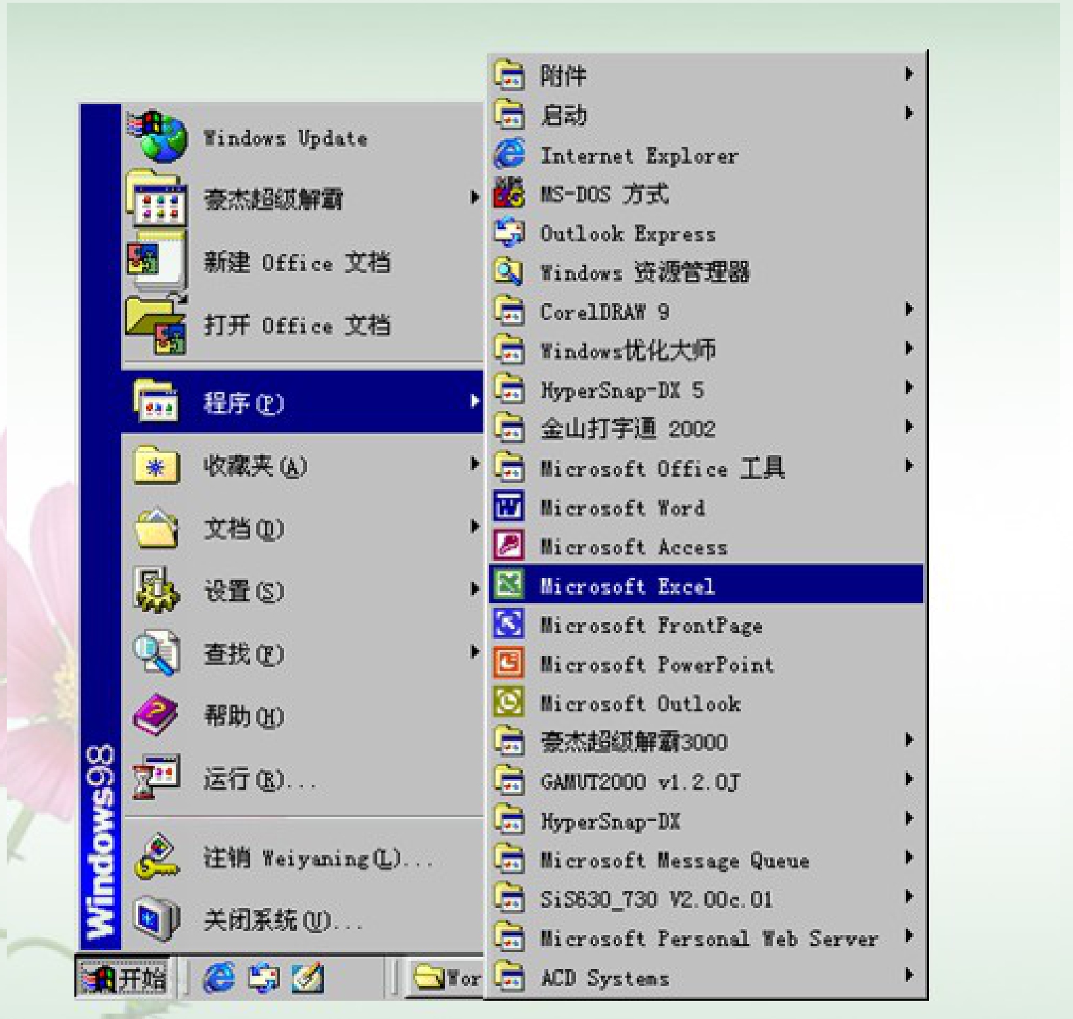The width and height of the screenshot is (1073, 1019).
Task: Select Microsoft Excel in programs menu
Action: point(706,585)
